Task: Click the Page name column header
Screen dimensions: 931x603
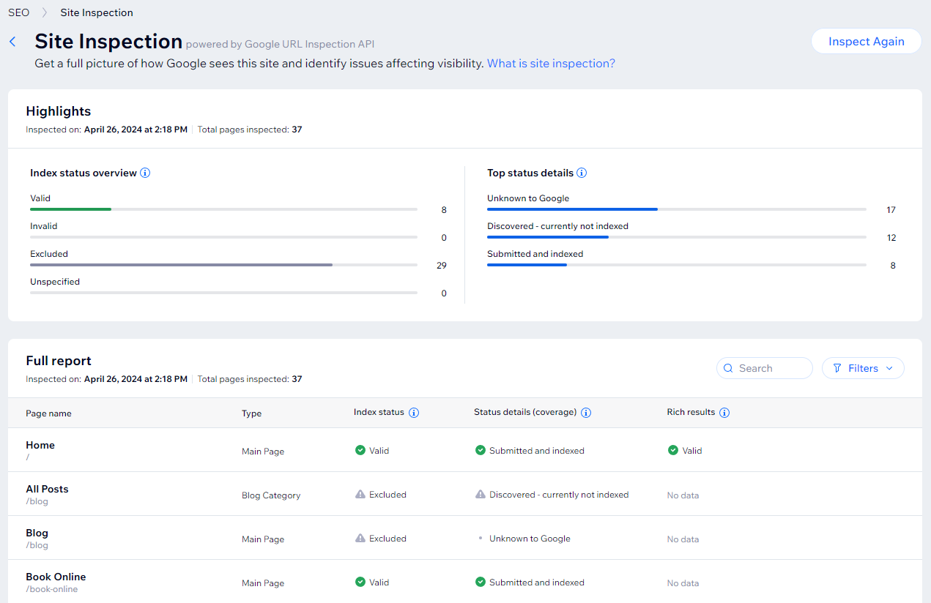Action: point(49,413)
